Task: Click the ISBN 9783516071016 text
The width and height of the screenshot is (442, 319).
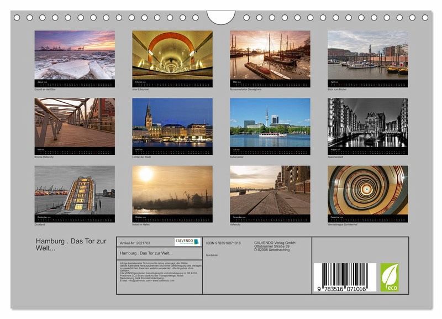Action: pos(223,243)
